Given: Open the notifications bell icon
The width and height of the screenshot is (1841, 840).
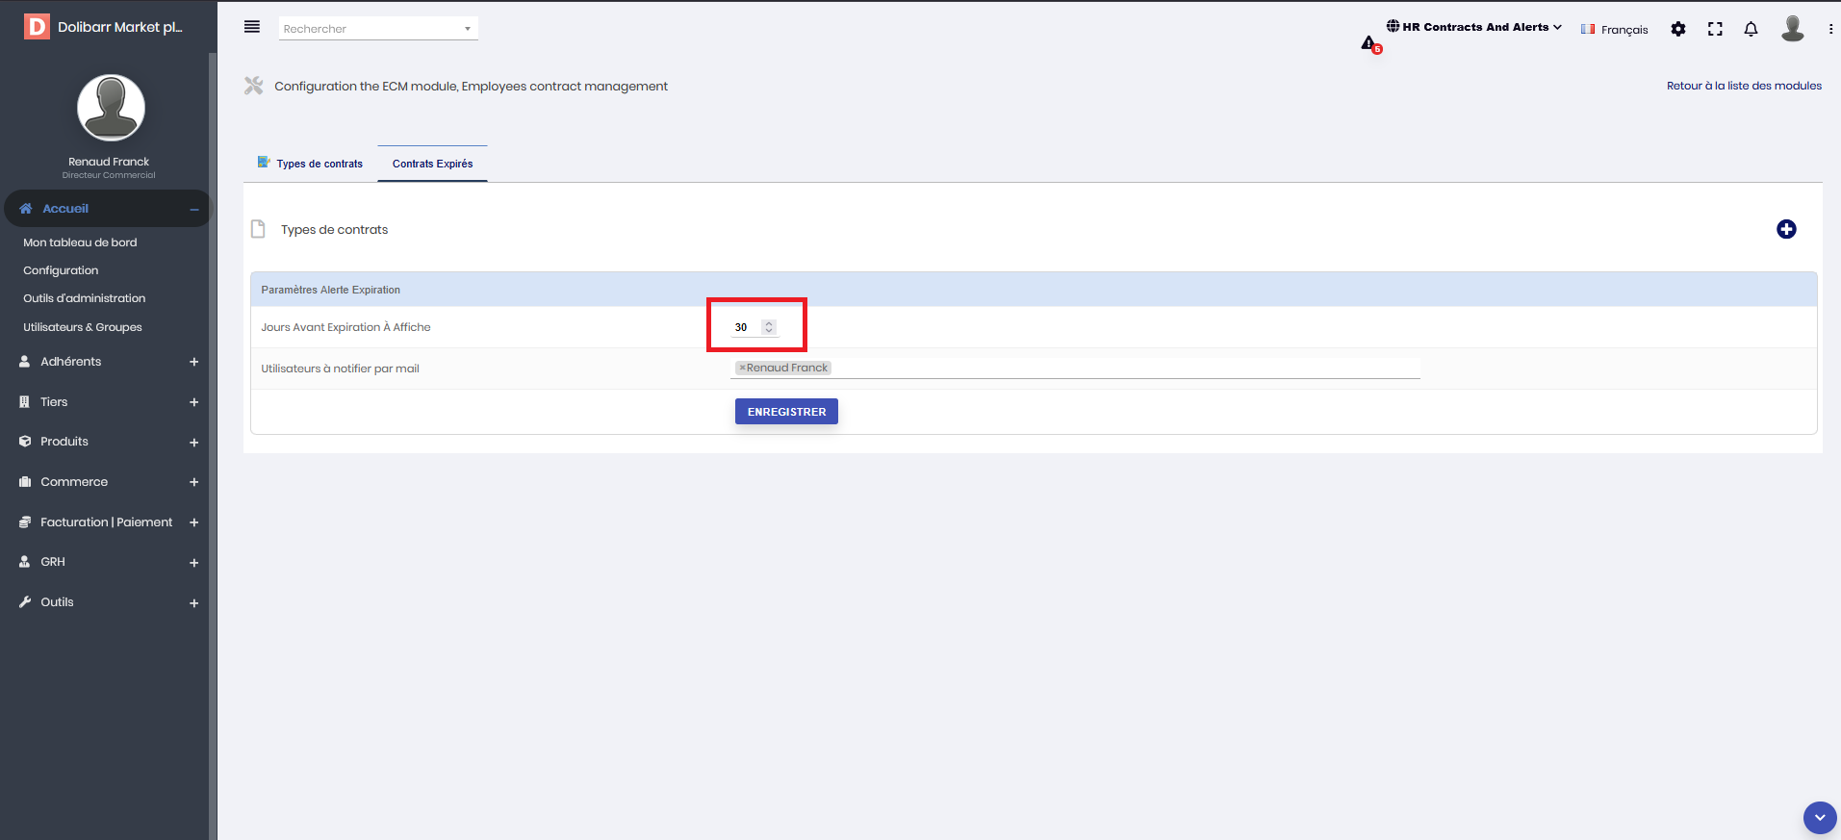Looking at the screenshot, I should (x=1752, y=29).
